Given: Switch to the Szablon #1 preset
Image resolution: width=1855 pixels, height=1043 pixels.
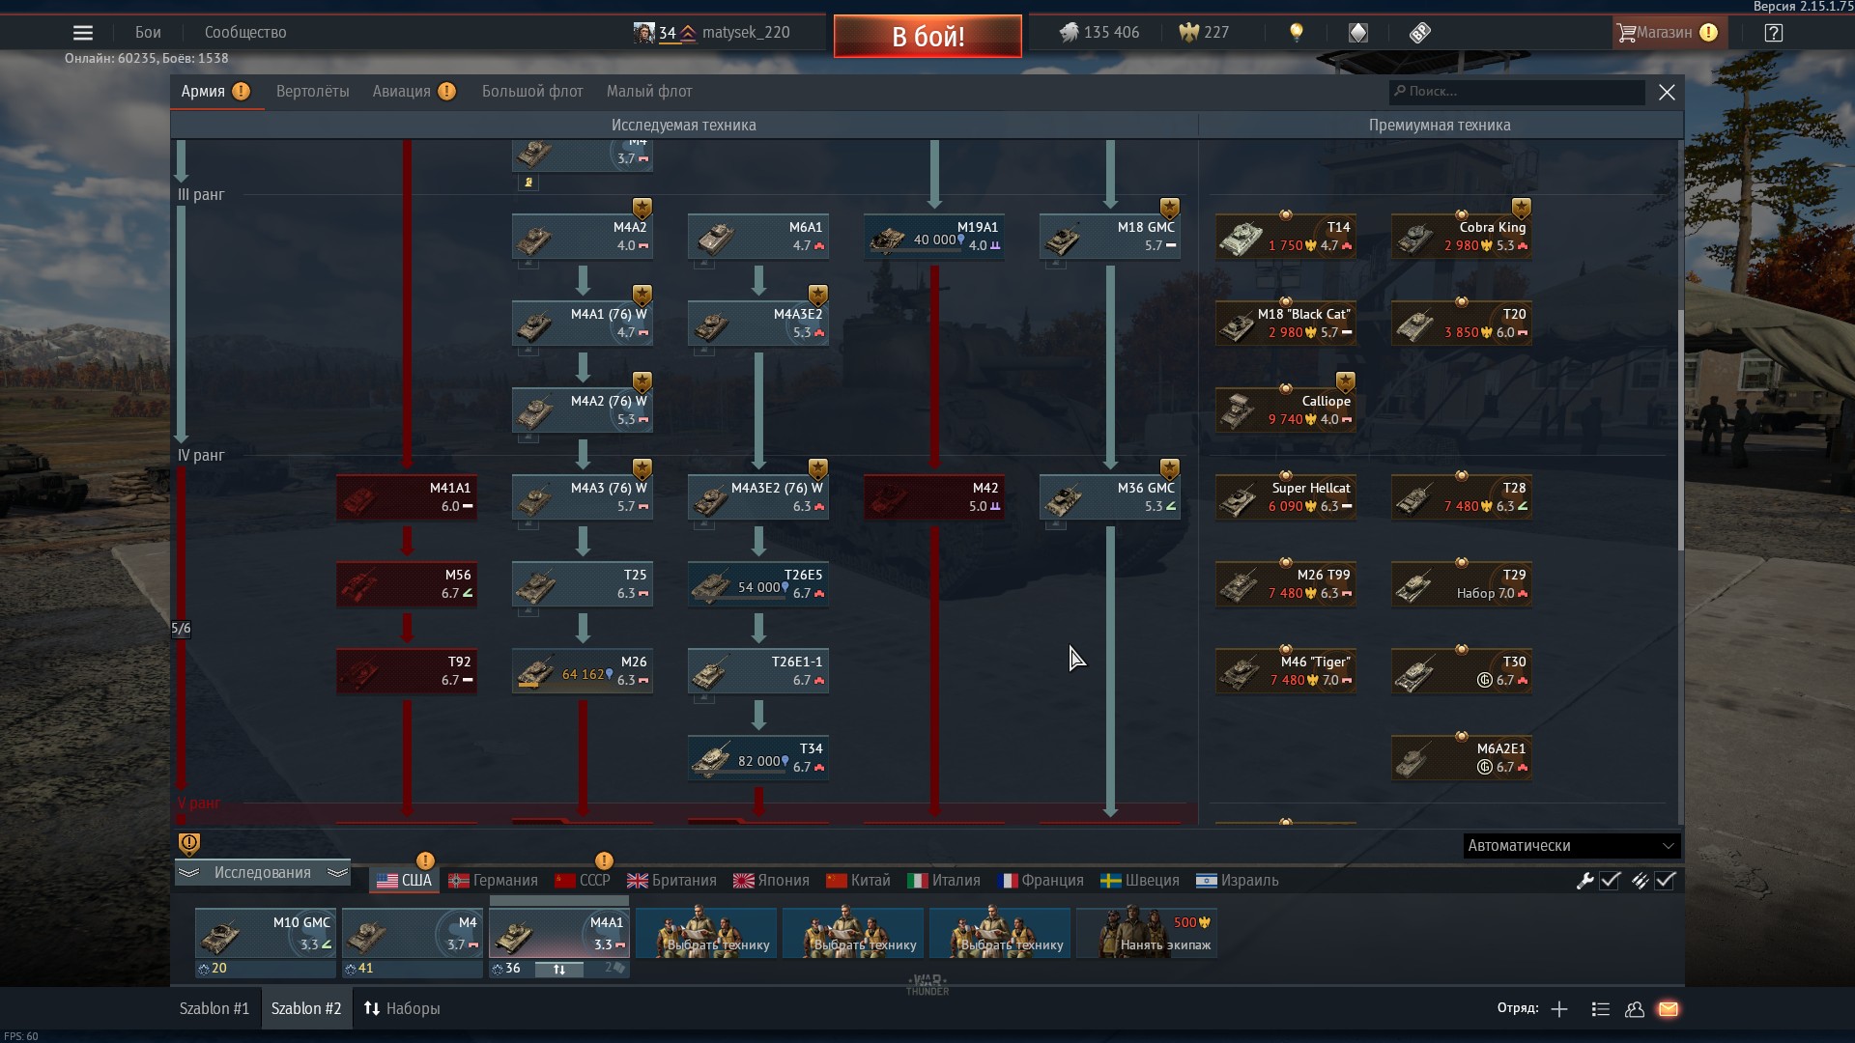Looking at the screenshot, I should (x=214, y=1009).
